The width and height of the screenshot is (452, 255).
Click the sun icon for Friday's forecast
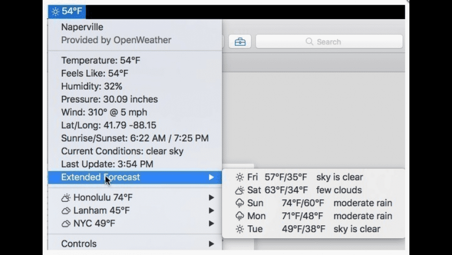240,177
